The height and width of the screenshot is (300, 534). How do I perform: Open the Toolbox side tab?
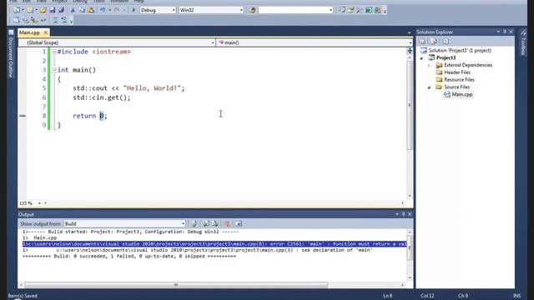(x=523, y=42)
